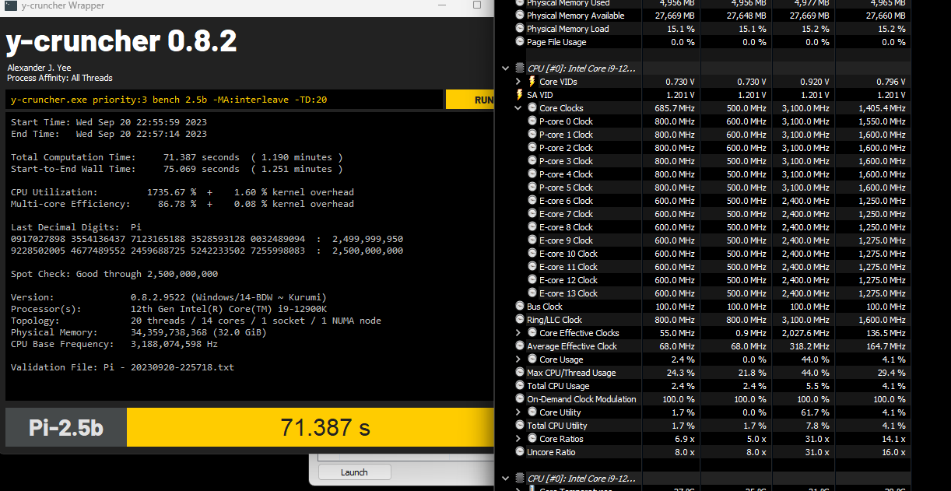Click "Process Affinity: All Threads" text

pos(60,78)
